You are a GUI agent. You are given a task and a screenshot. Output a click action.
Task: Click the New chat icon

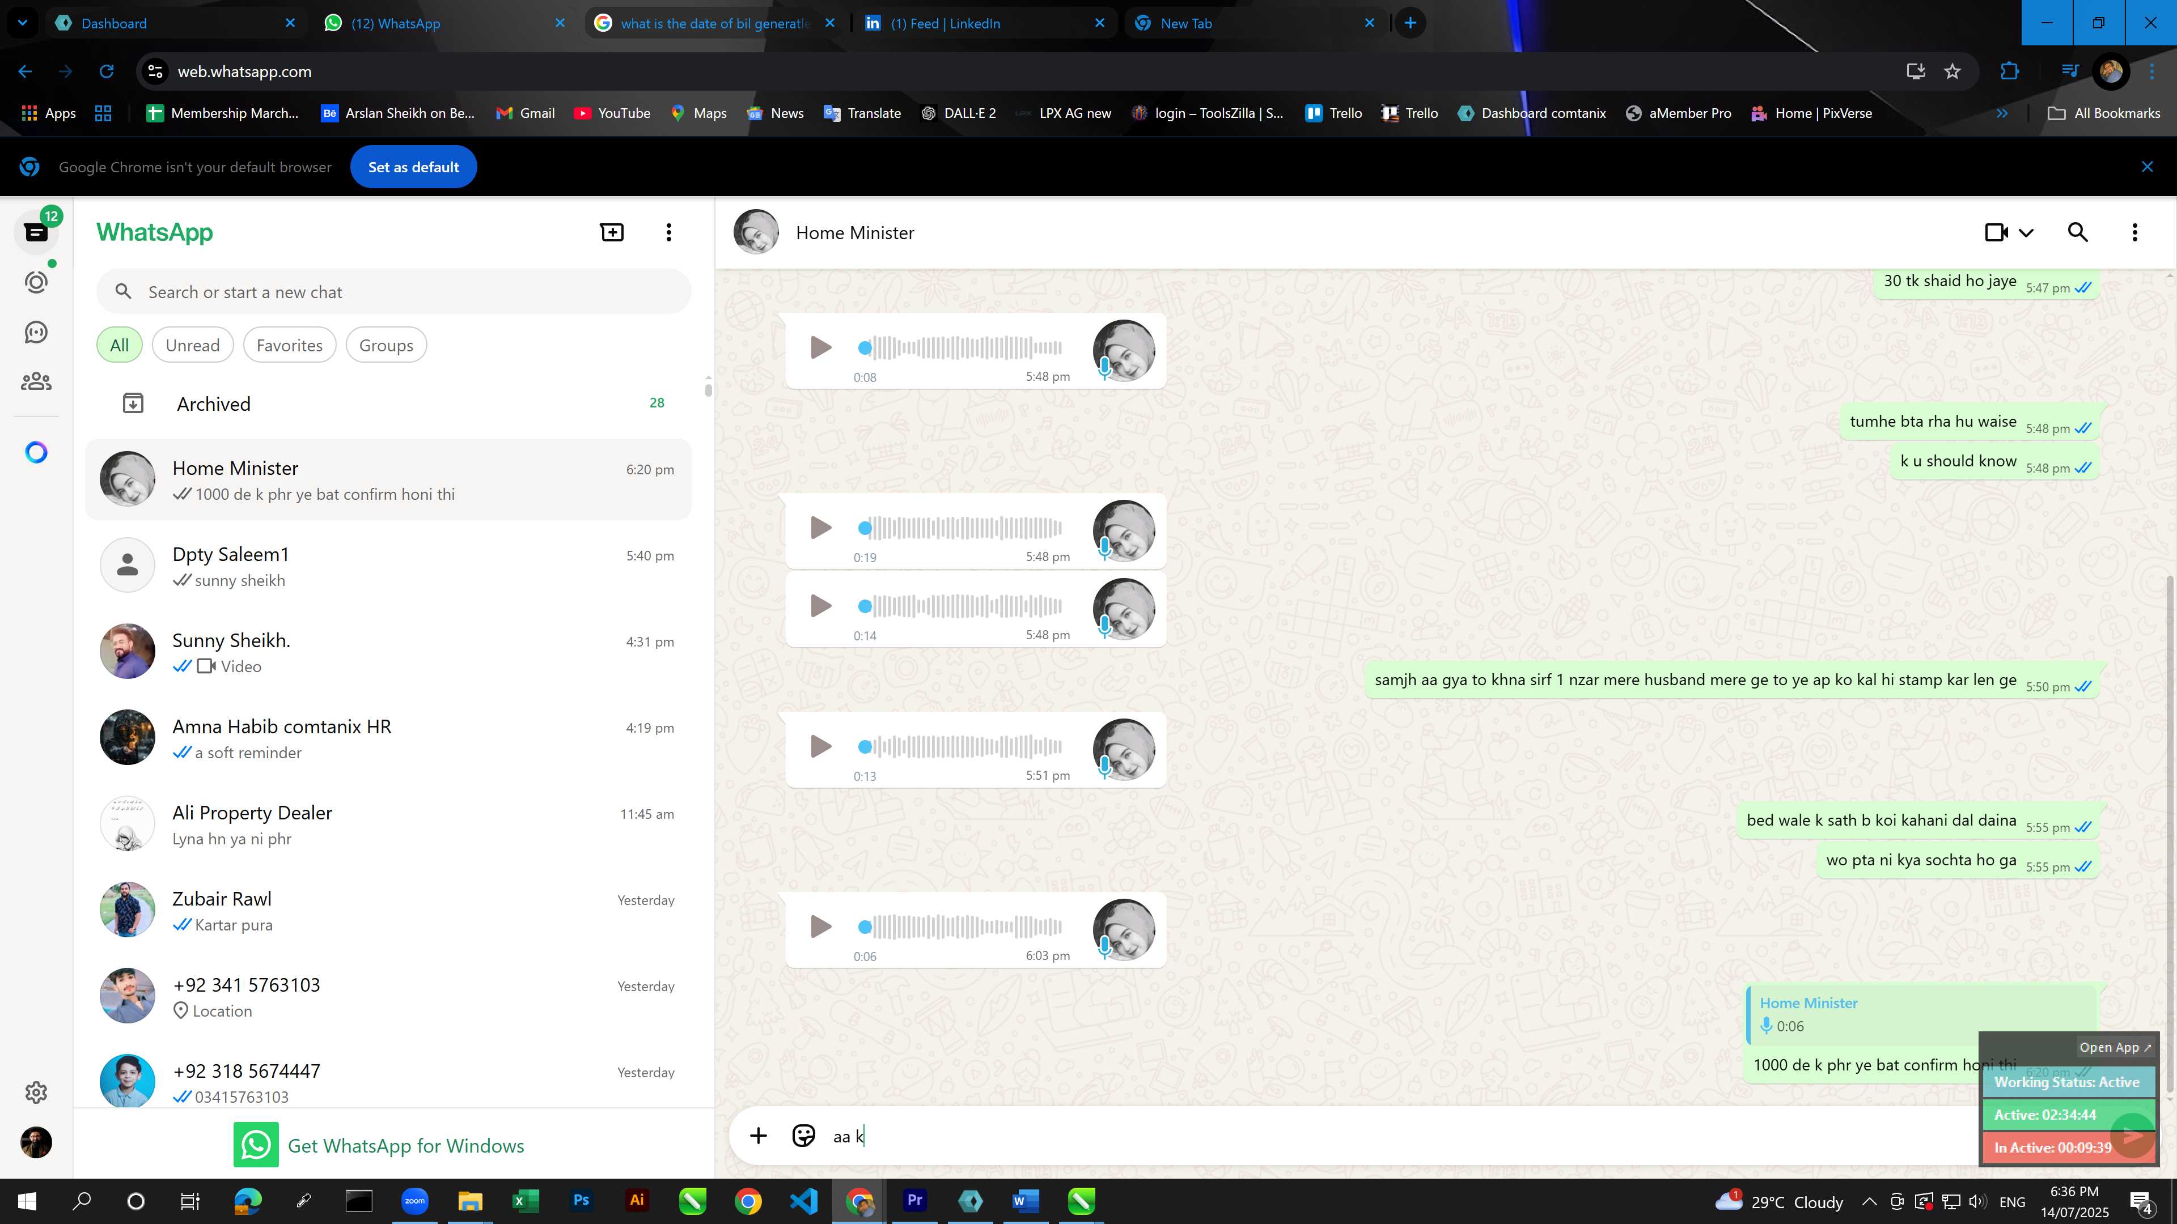(612, 232)
